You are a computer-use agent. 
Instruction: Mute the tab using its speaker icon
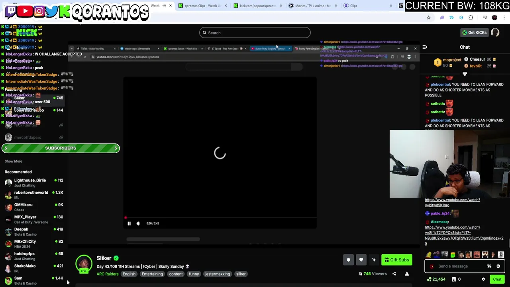click(x=164, y=6)
